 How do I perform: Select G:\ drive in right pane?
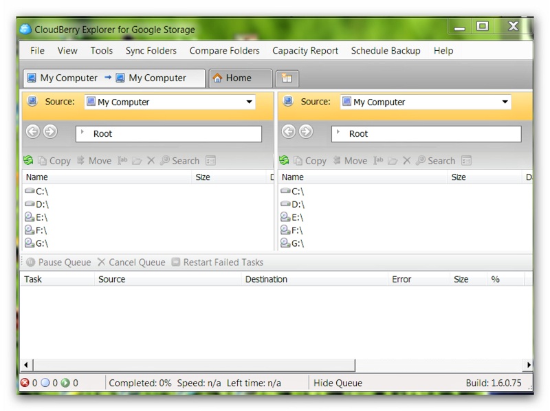[292, 243]
